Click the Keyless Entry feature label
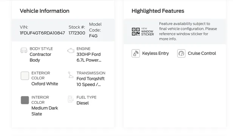This screenshot has width=233, height=136. click(156, 53)
